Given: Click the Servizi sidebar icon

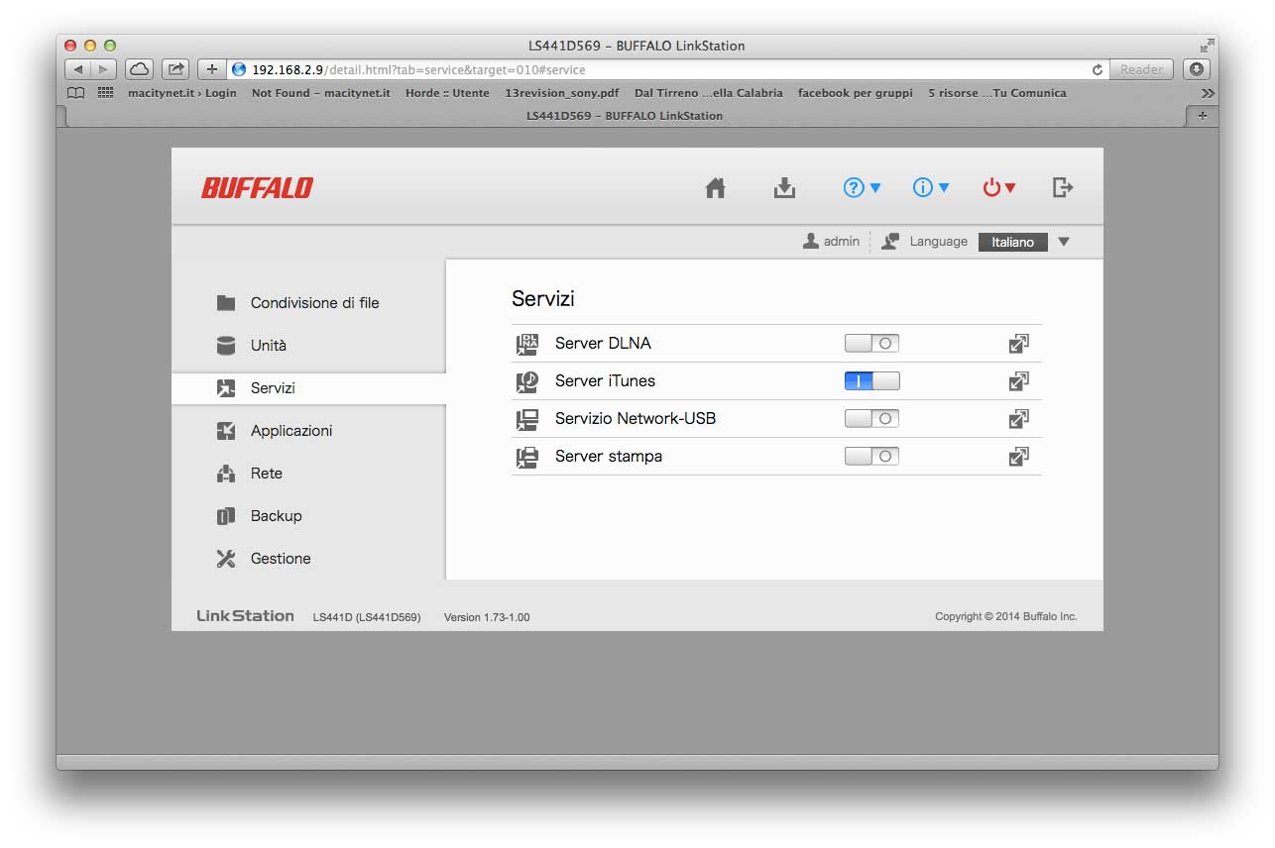Looking at the screenshot, I should [x=226, y=388].
